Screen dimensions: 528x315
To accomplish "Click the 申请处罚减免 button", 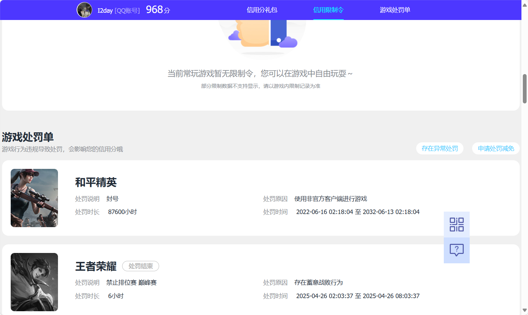I will [x=496, y=149].
